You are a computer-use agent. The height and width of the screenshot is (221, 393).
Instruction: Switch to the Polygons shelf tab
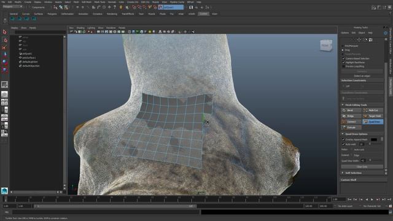(52, 14)
